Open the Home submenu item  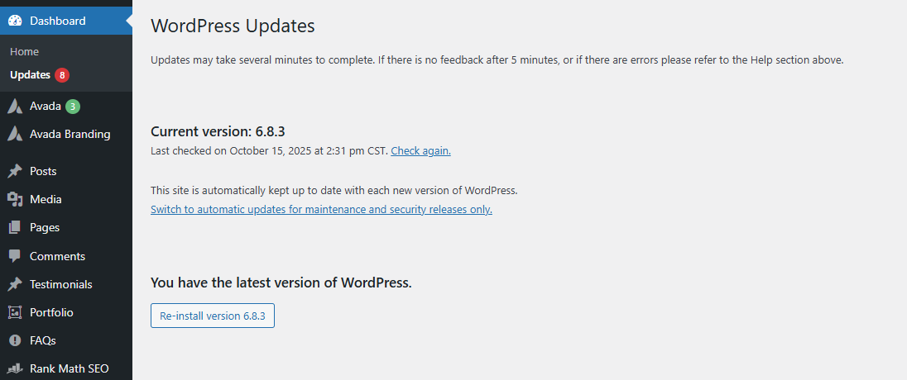coord(25,51)
